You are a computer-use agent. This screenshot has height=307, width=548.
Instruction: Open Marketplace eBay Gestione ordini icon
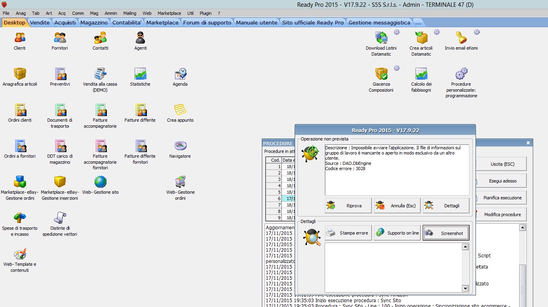coord(20,182)
